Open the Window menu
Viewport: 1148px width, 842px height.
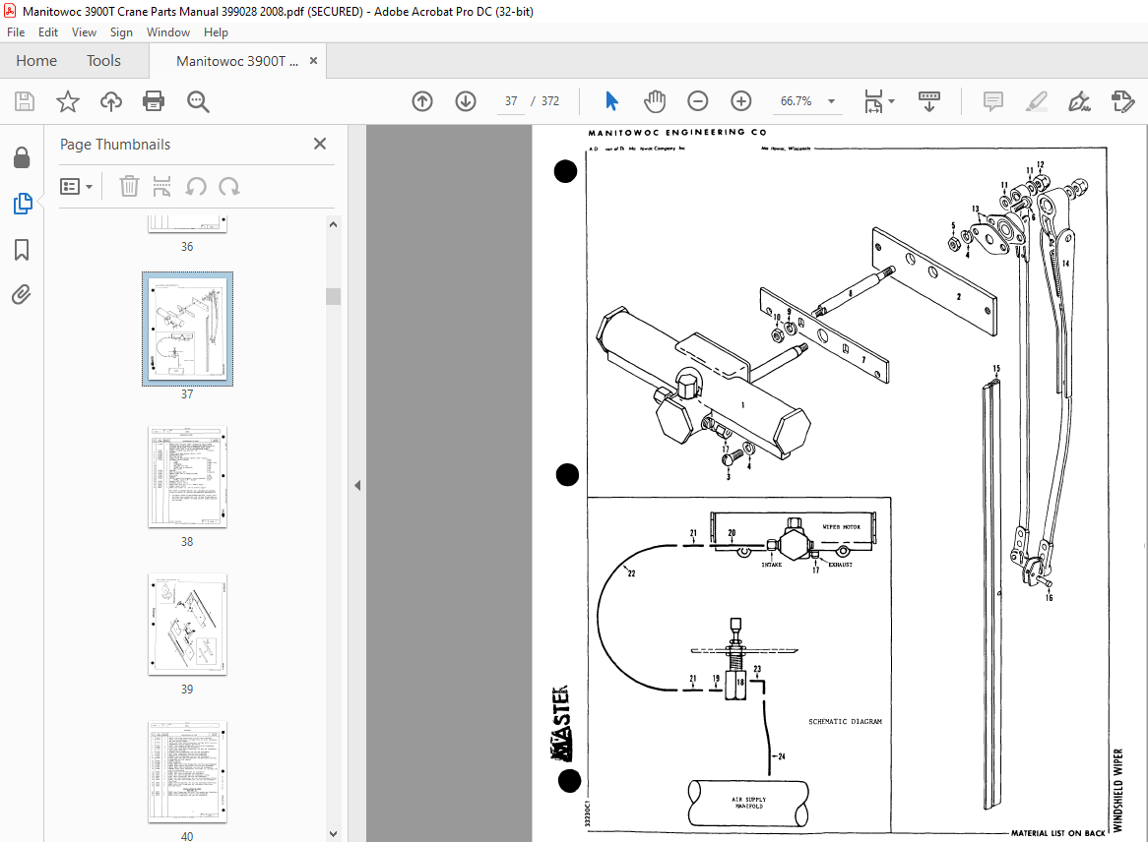coord(167,32)
